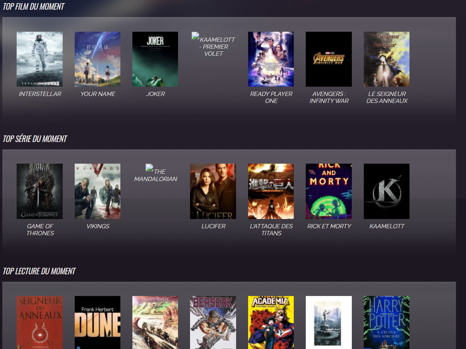Open the Harry Potter book cover
The height and width of the screenshot is (349, 466).
pyautogui.click(x=387, y=322)
